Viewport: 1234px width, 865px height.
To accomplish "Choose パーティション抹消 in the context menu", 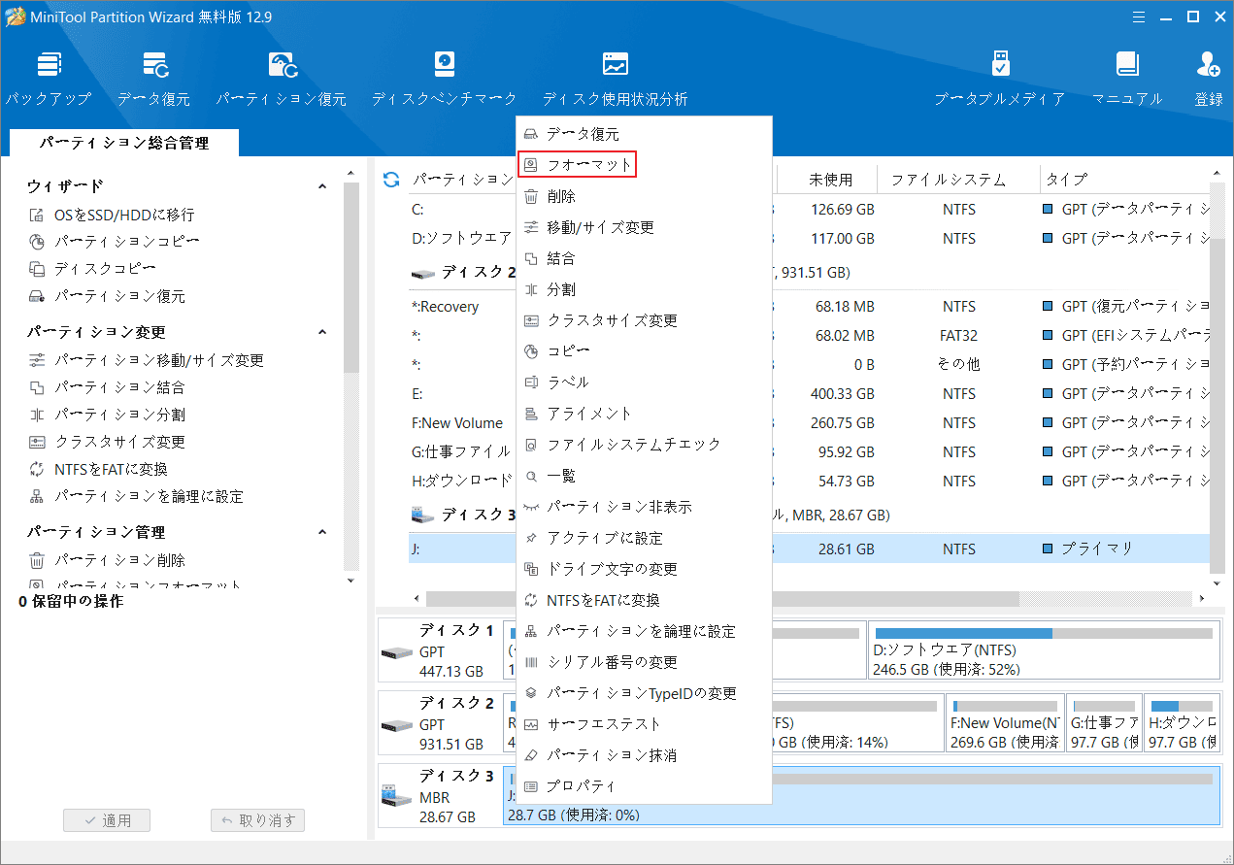I will point(644,755).
